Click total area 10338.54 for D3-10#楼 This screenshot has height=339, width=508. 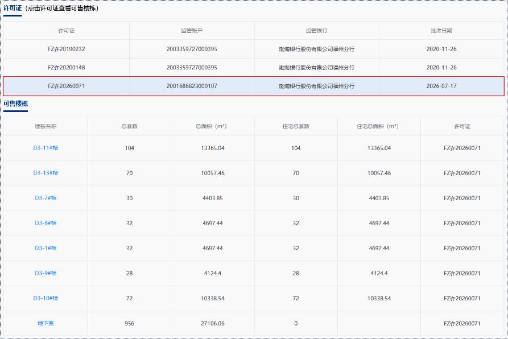coord(213,298)
